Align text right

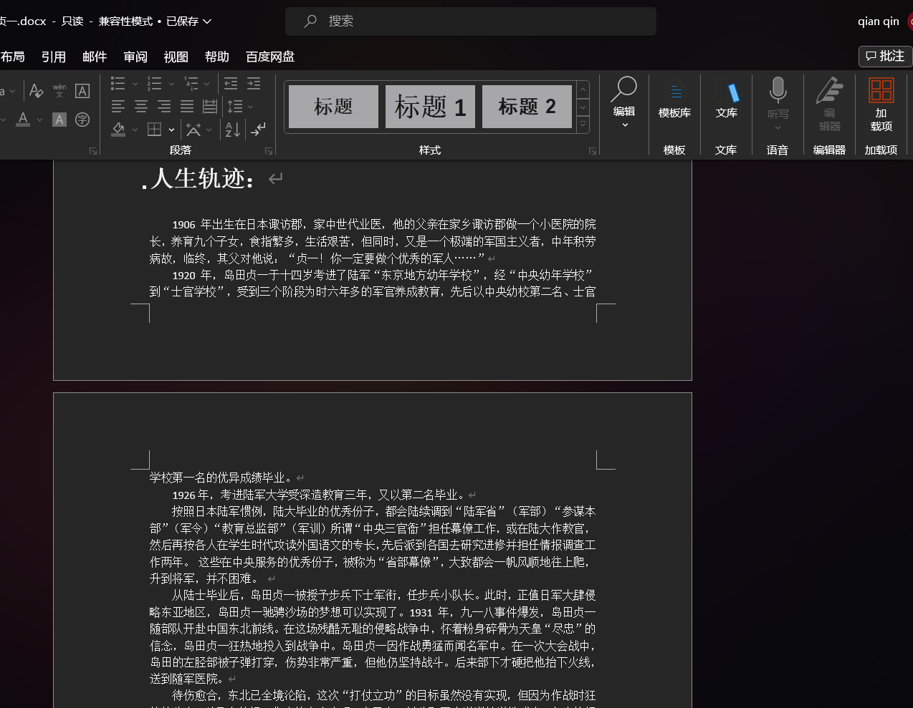(164, 107)
